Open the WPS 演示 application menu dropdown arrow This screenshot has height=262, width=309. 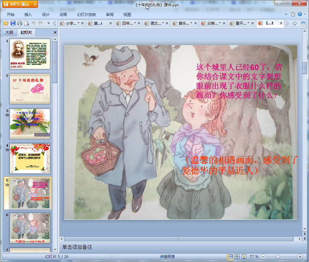click(x=35, y=4)
